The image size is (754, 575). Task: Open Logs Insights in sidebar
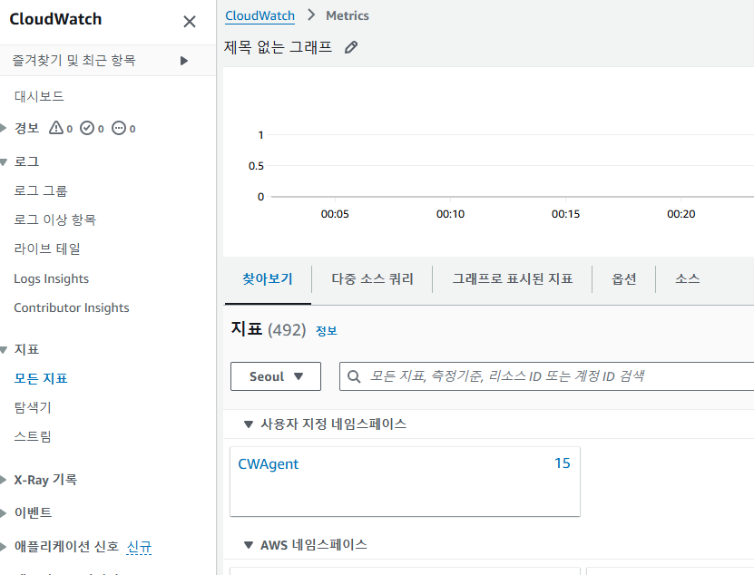pyautogui.click(x=52, y=278)
